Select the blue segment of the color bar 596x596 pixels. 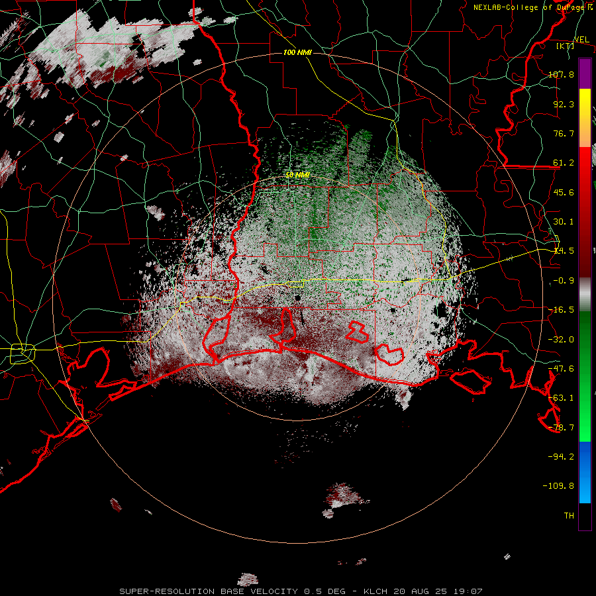click(585, 472)
